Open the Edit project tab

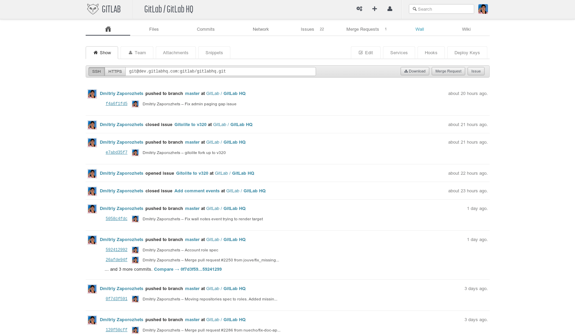pos(366,53)
